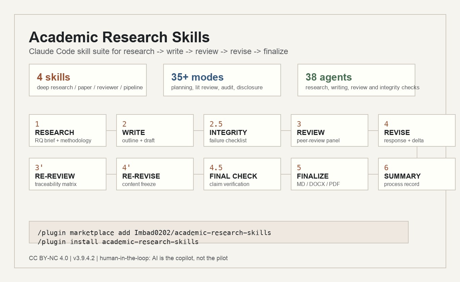Click 'response + delta' caption
Screen dimensions: 460x282
pos(404,140)
